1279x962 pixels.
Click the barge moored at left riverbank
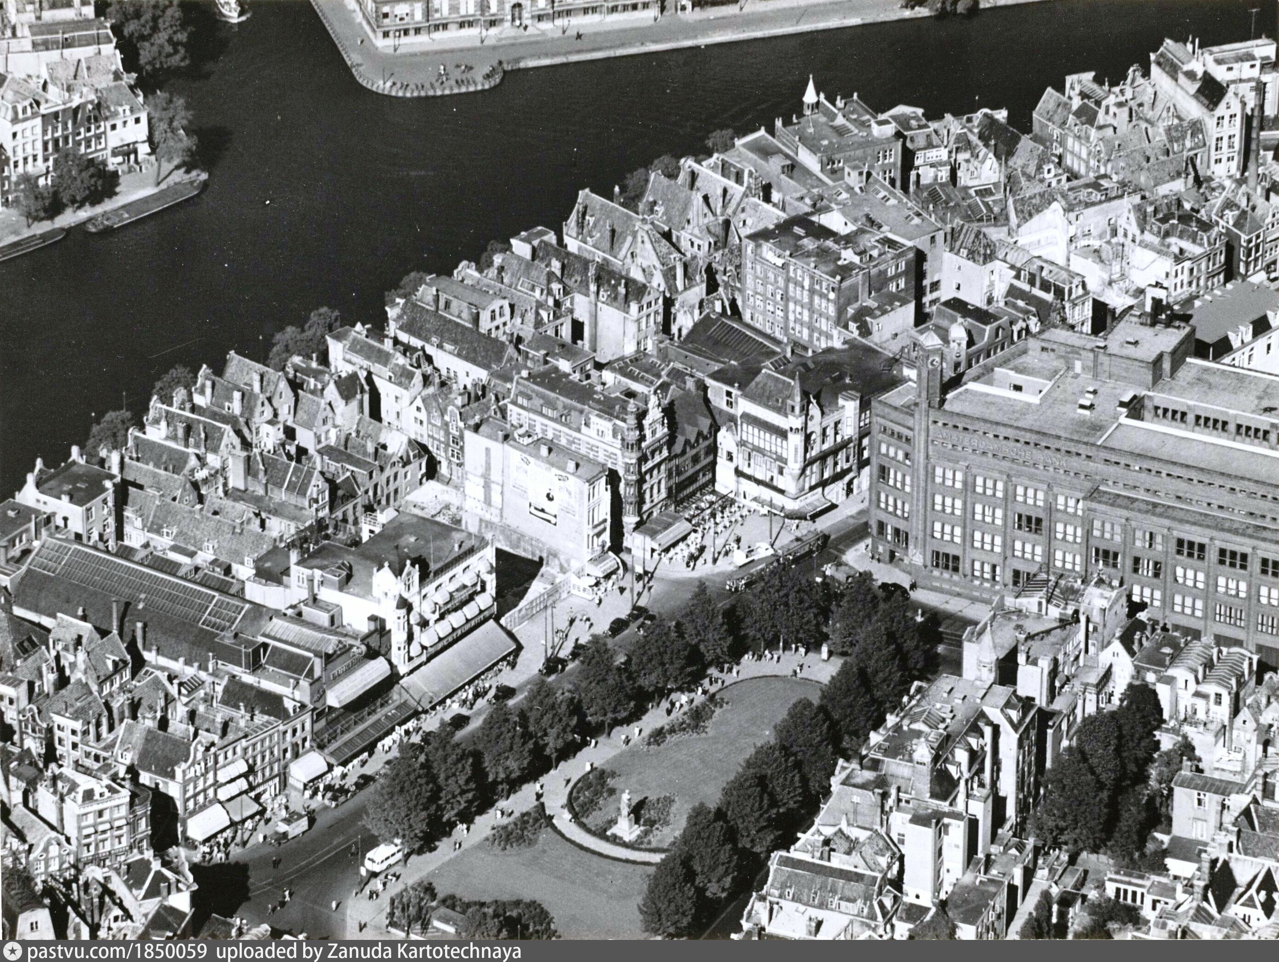[145, 207]
